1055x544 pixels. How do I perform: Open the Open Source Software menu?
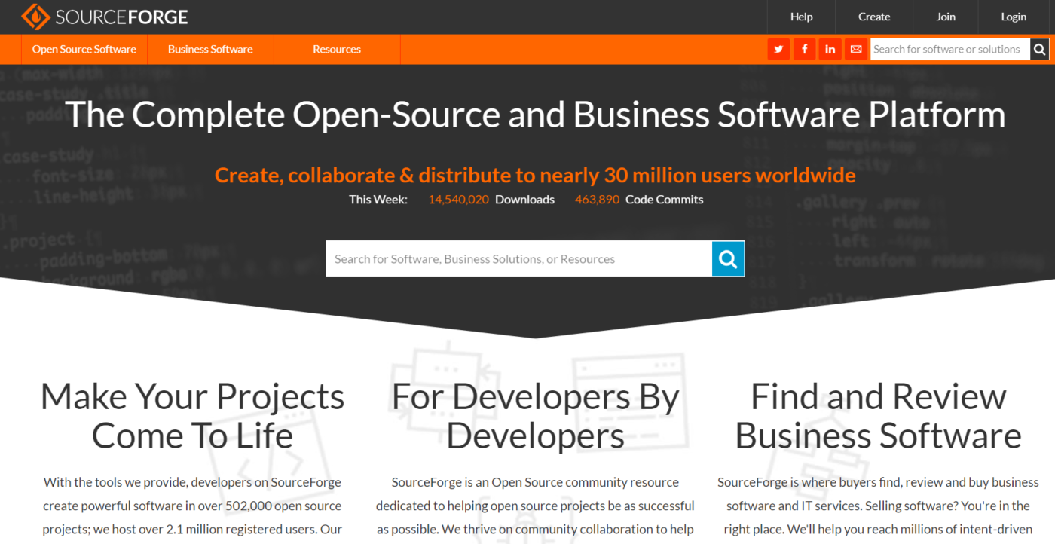point(84,49)
